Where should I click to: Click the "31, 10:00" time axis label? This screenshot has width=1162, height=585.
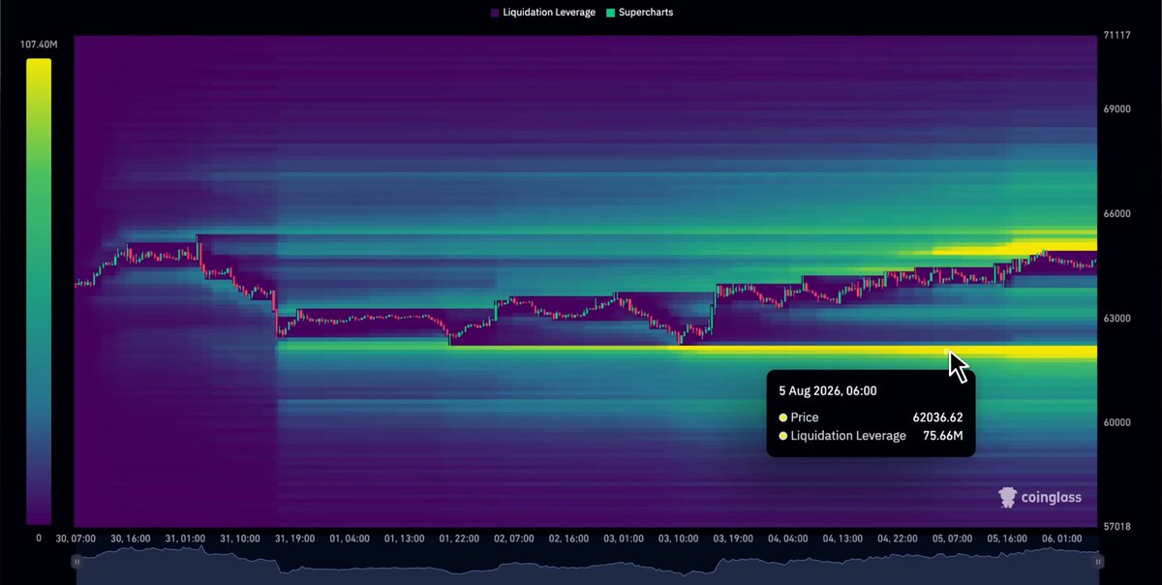pos(238,538)
